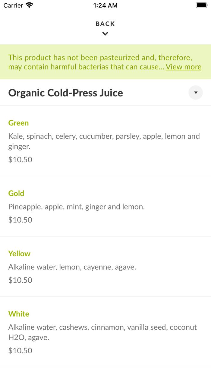Tap the $10.50 price under Yellow

pos(20,280)
